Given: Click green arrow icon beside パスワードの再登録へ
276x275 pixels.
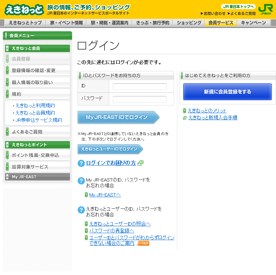Looking at the screenshot, I should click(86, 231).
